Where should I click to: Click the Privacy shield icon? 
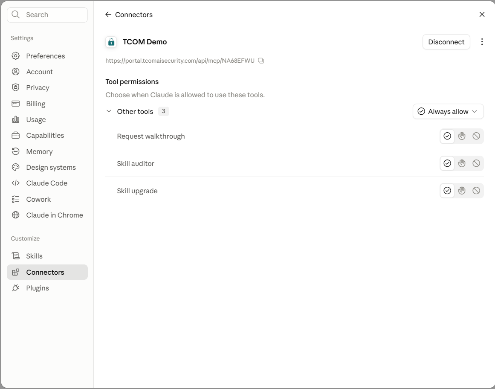click(x=15, y=87)
